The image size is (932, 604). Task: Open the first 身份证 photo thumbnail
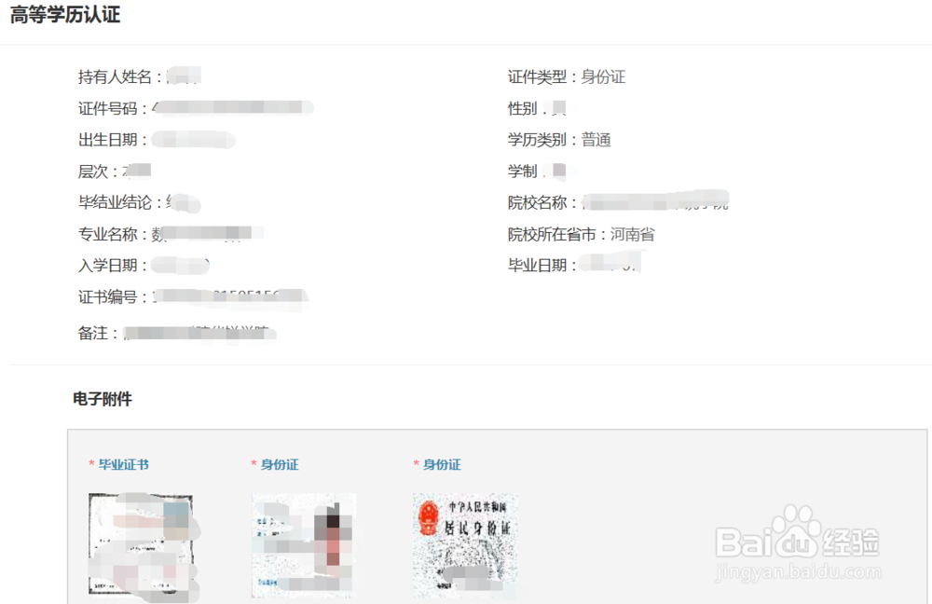pyautogui.click(x=304, y=545)
